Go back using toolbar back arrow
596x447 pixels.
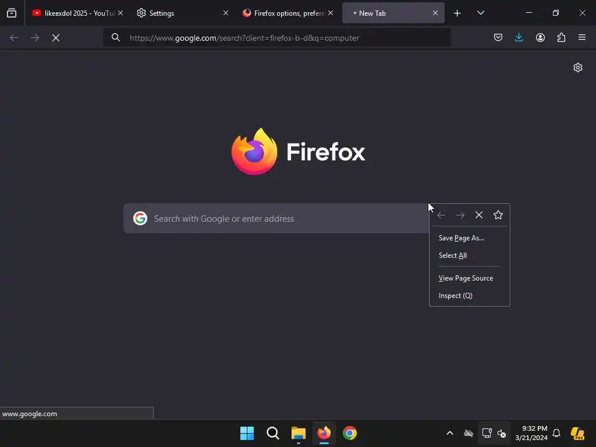point(14,38)
